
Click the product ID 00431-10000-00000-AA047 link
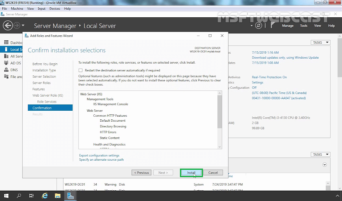click(x=279, y=98)
